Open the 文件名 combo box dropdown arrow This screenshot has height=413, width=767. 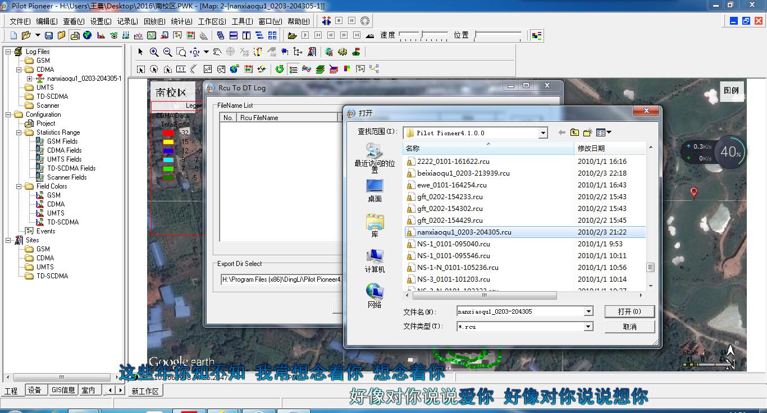point(588,311)
